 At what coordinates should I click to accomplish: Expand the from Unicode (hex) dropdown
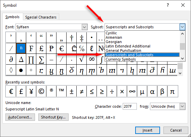182,106
